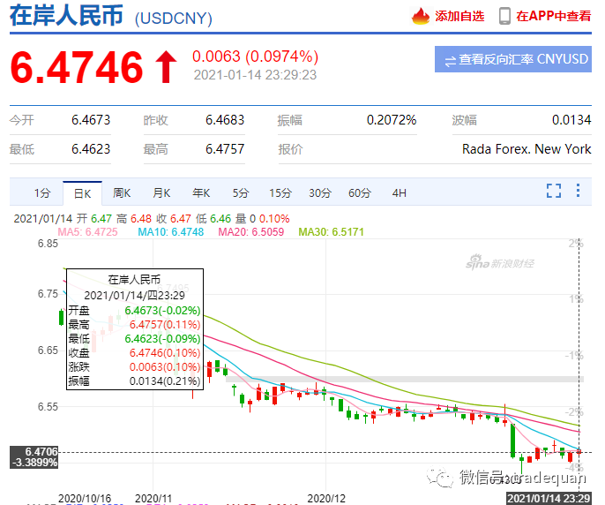605x505 pixels.
Task: Click the 振幅 value 0.2072%
Action: (392, 120)
